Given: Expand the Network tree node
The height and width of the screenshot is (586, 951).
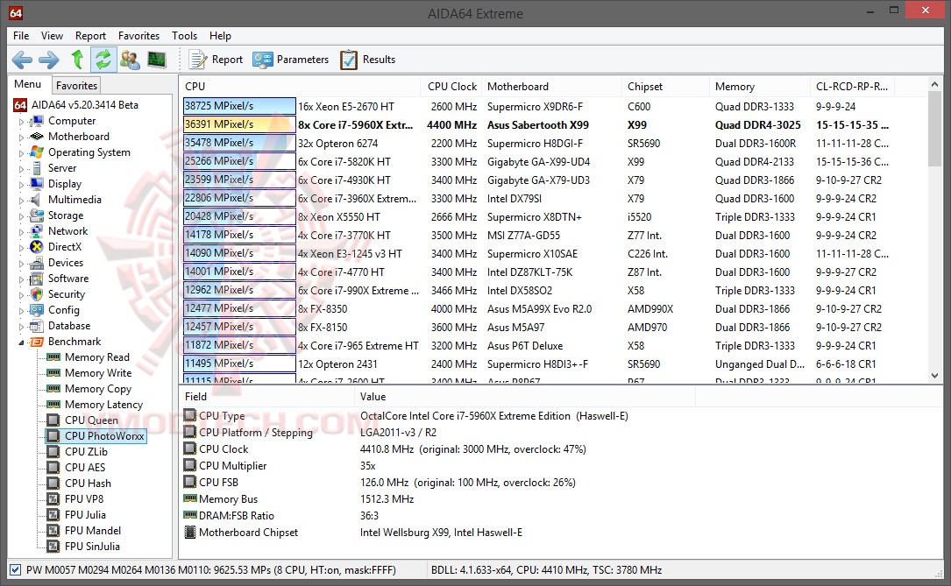Looking at the screenshot, I should 22,232.
